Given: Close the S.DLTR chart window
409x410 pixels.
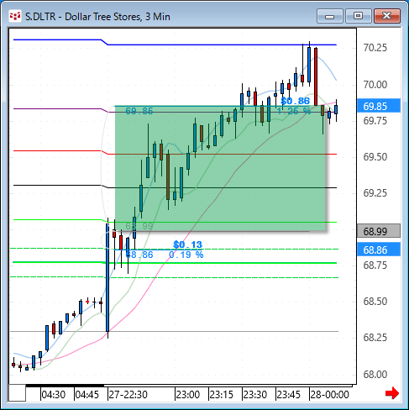Looking at the screenshot, I should tap(387, 16).
